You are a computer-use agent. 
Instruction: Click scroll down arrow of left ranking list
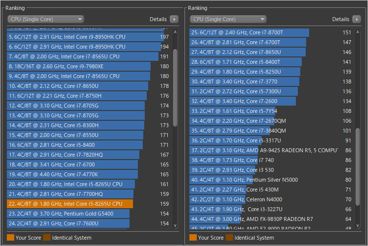pos(175,226)
